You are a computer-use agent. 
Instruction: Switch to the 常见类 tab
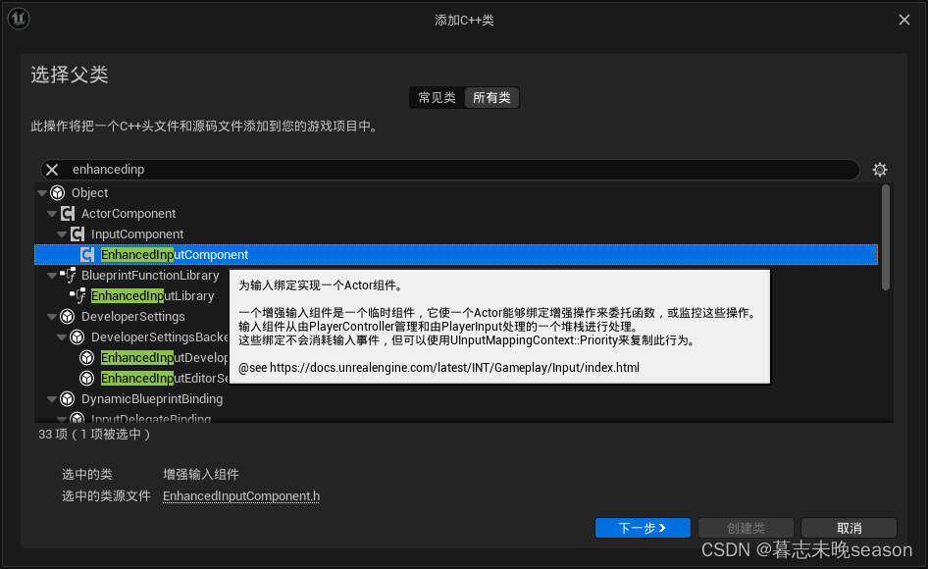437,98
